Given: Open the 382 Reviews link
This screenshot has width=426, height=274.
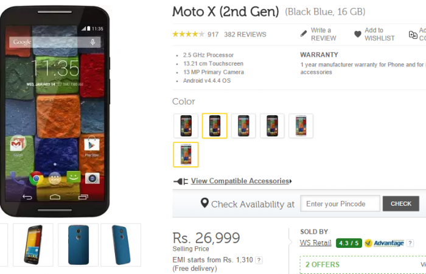Looking at the screenshot, I should click(x=245, y=35).
